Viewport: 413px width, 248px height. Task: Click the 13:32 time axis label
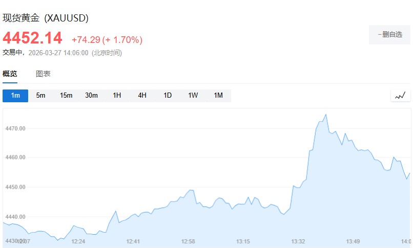coord(298,241)
